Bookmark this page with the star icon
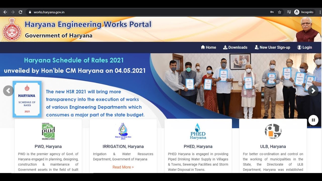 tap(279, 12)
